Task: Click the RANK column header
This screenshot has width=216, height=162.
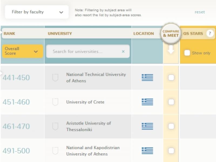Action: pyautogui.click(x=9, y=34)
